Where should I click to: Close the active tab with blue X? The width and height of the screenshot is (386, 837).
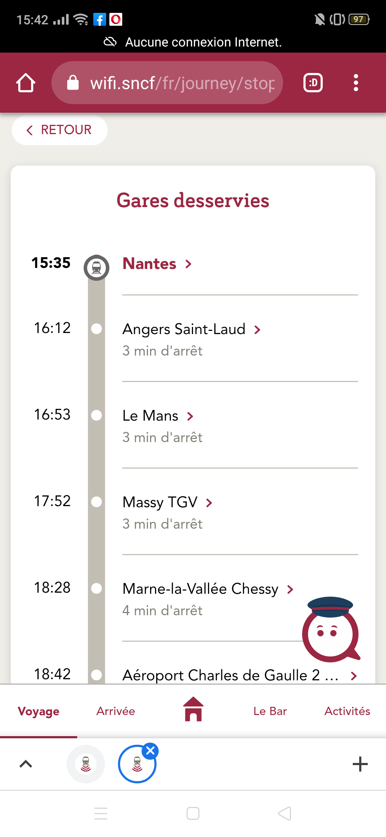point(150,751)
